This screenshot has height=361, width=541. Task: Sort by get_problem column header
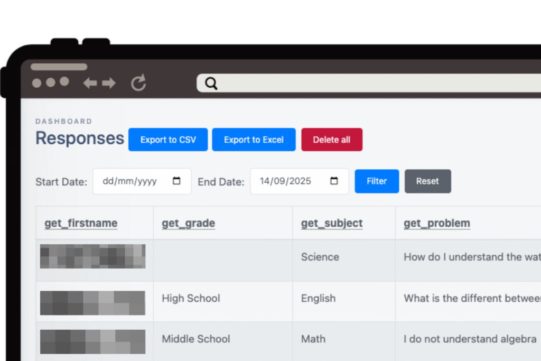point(436,224)
